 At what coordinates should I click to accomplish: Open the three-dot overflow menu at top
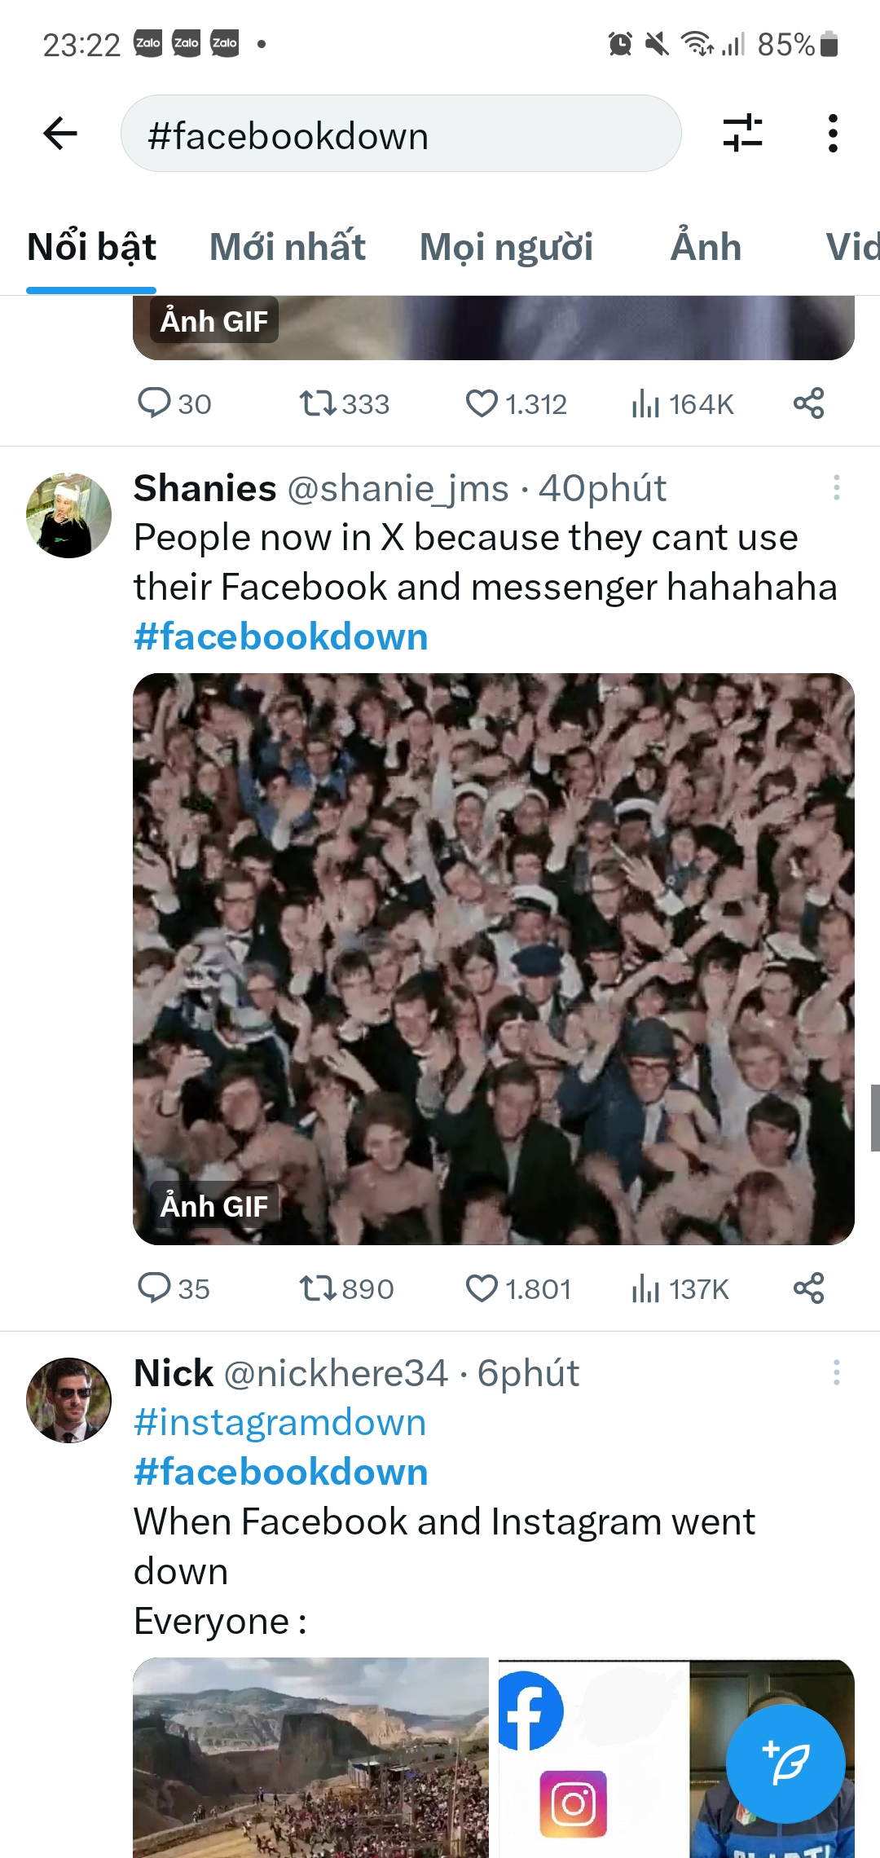pyautogui.click(x=832, y=134)
